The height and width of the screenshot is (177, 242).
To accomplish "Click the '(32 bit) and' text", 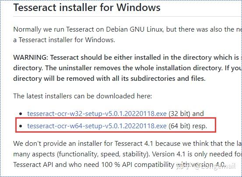I will pyautogui.click(x=186, y=114).
